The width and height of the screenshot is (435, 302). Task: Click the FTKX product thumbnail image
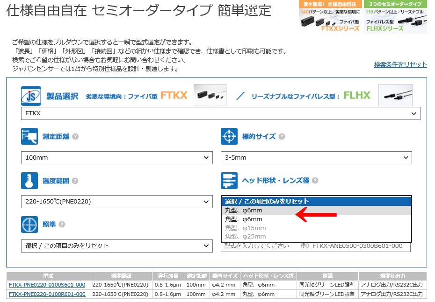coord(210,95)
